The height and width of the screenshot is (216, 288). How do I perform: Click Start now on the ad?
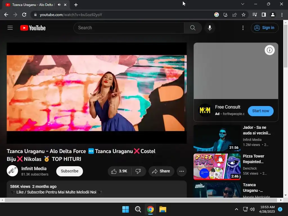coord(260,111)
